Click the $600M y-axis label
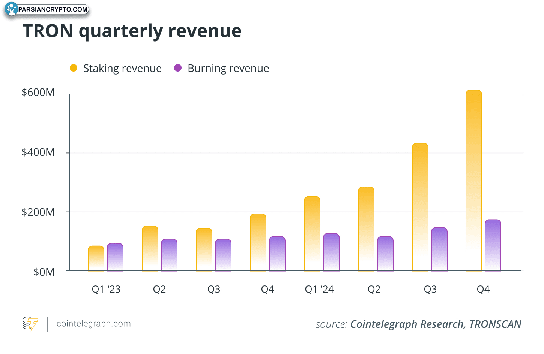 click(38, 93)
